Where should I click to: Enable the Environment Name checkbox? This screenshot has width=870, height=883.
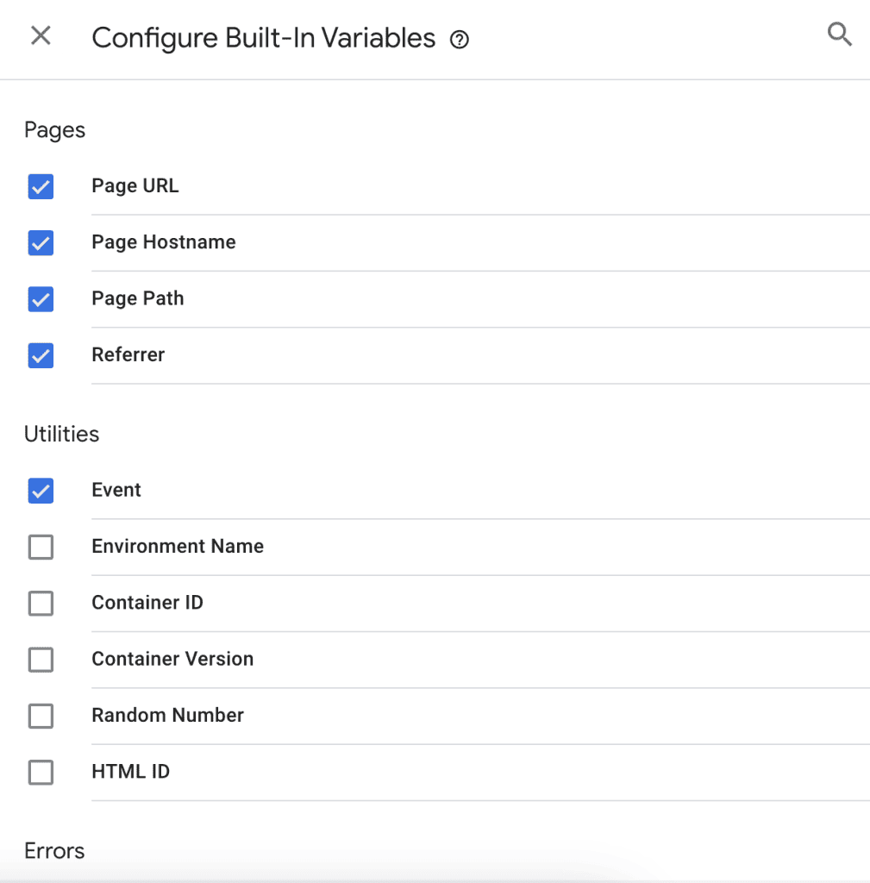tap(41, 547)
